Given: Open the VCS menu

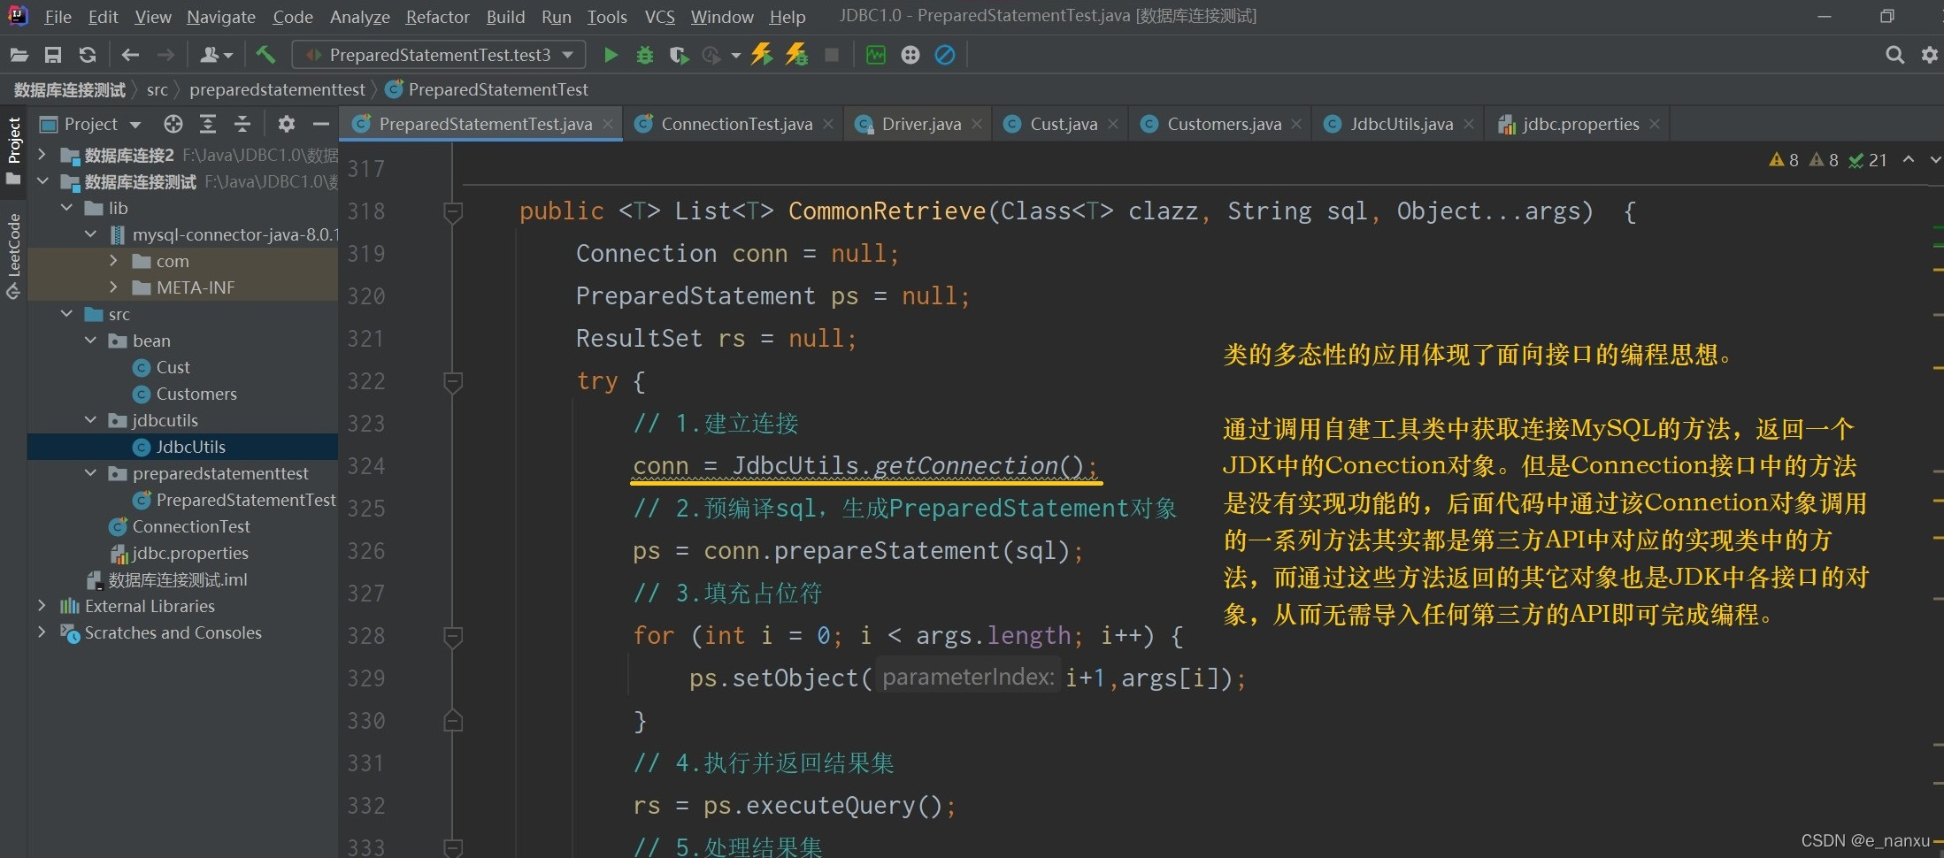Looking at the screenshot, I should point(659,17).
